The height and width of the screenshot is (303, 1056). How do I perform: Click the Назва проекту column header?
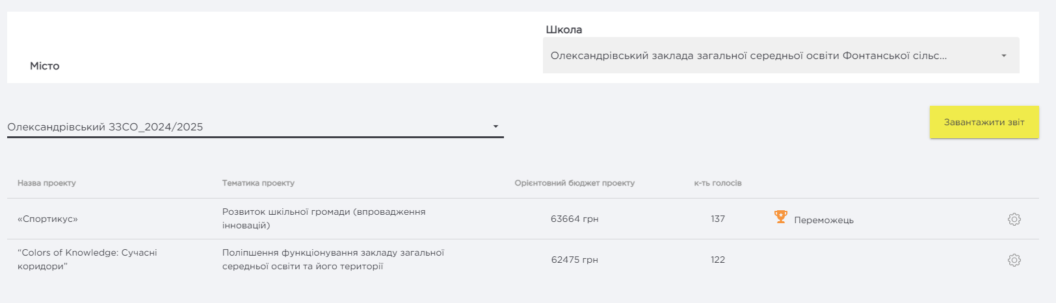(x=47, y=183)
